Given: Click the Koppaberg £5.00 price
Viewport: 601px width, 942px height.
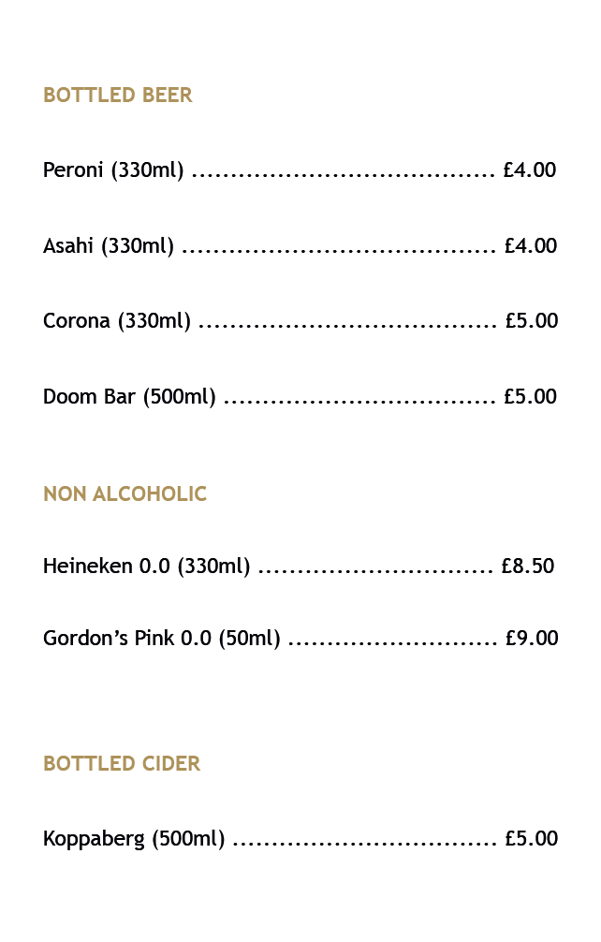Looking at the screenshot, I should click(x=532, y=838).
